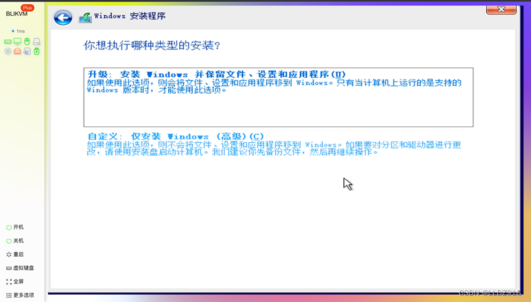Choose 升级 upgrade installation option
Image resolution: width=531 pixels, height=302 pixels.
pyautogui.click(x=278, y=97)
